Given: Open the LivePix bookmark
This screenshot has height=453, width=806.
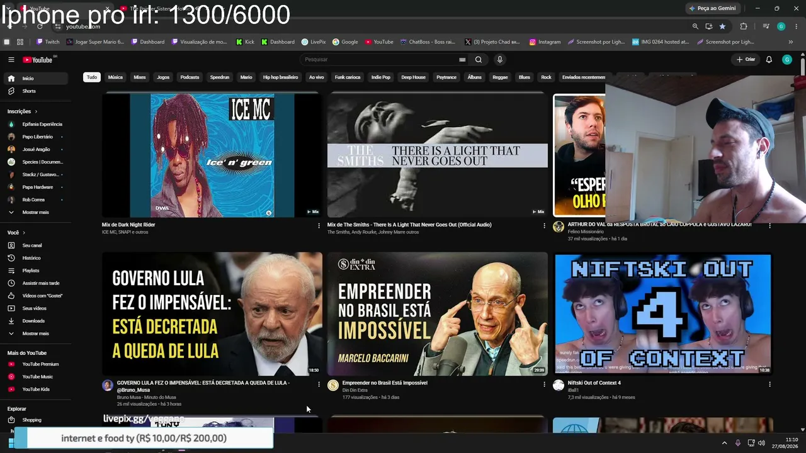Looking at the screenshot, I should [x=314, y=42].
